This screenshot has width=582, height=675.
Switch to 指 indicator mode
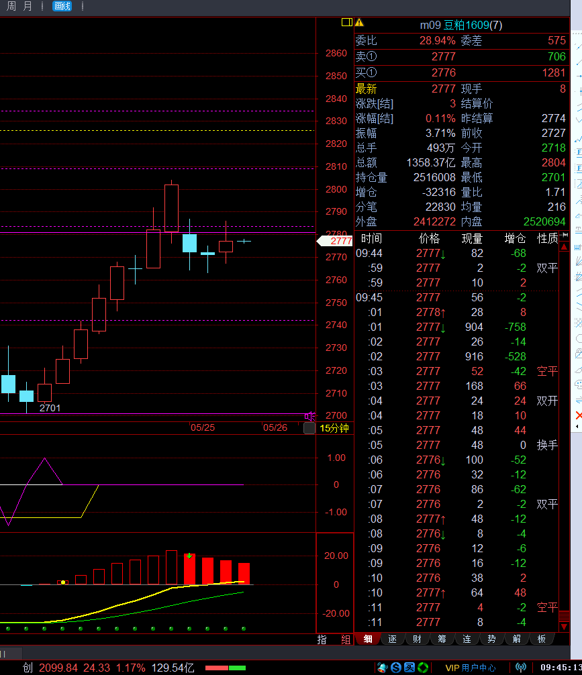pos(322,639)
